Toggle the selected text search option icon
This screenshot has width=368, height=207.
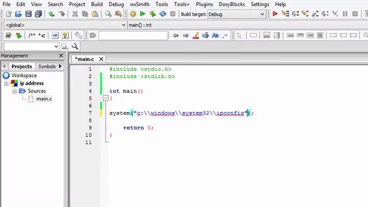click(x=205, y=36)
